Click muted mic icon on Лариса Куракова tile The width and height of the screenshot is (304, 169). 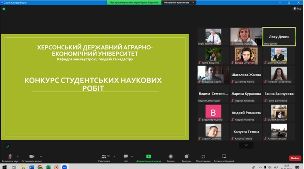tap(232, 101)
